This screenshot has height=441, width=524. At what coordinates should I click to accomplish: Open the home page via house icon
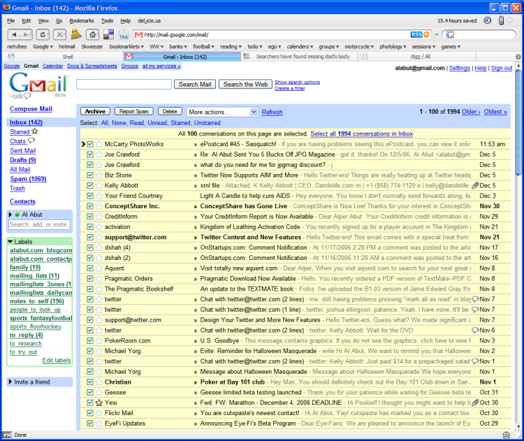point(92,34)
